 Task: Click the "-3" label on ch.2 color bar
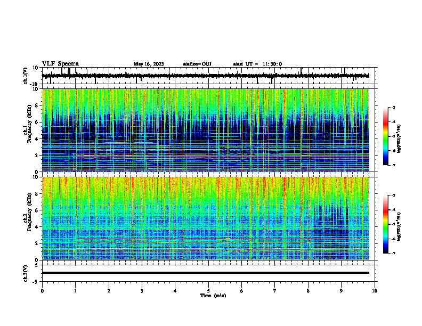(393, 195)
